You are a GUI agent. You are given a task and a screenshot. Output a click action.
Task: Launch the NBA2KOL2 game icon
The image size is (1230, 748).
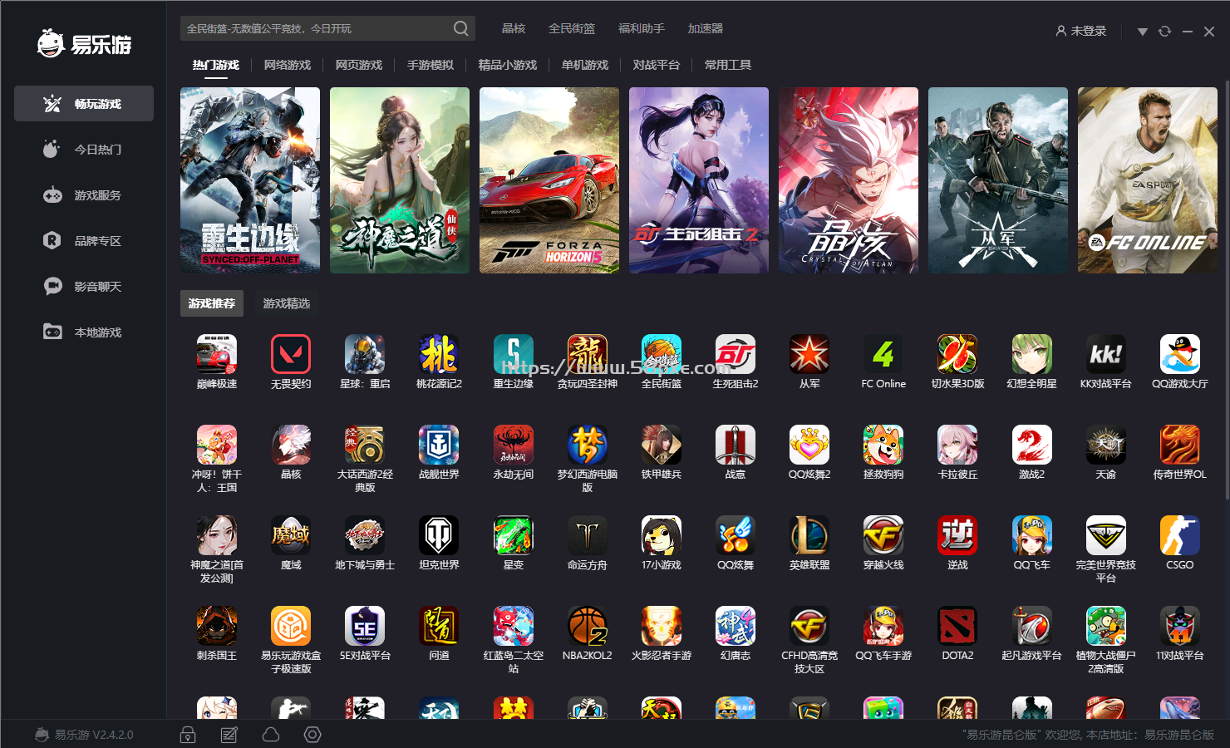pos(588,626)
